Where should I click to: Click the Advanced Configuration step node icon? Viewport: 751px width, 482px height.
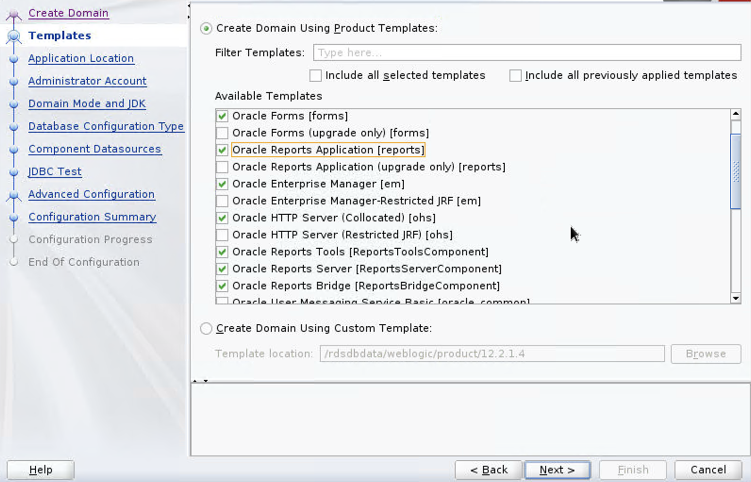click(x=14, y=195)
